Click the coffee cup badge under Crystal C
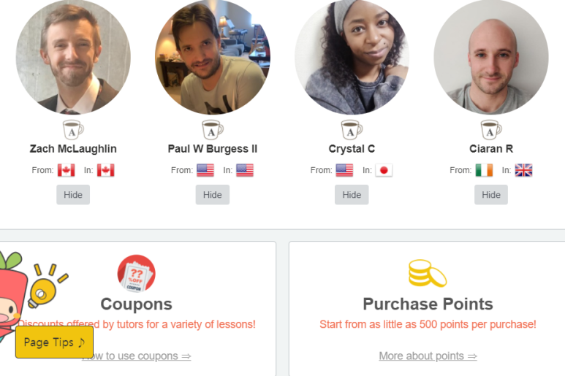The height and width of the screenshot is (376, 565). 352,130
